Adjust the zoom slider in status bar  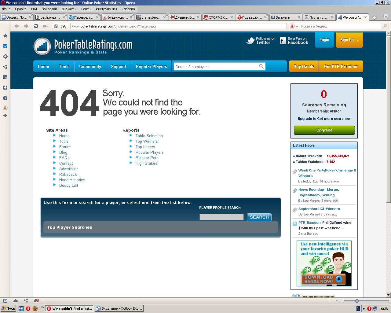pyautogui.click(x=357, y=301)
